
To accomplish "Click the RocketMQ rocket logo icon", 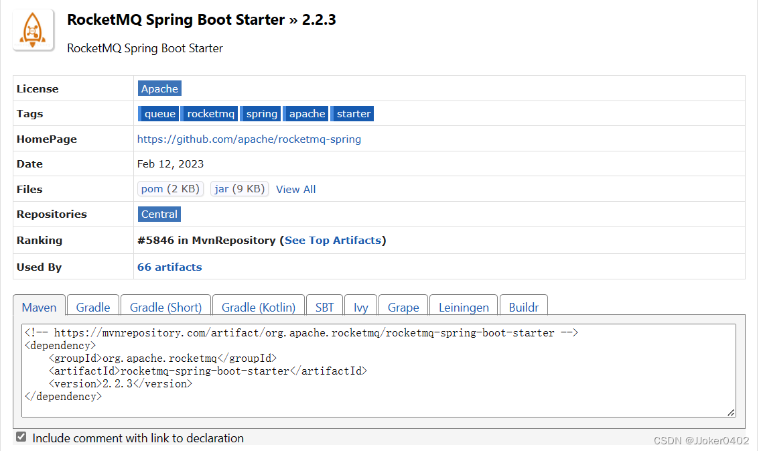I will pyautogui.click(x=33, y=29).
